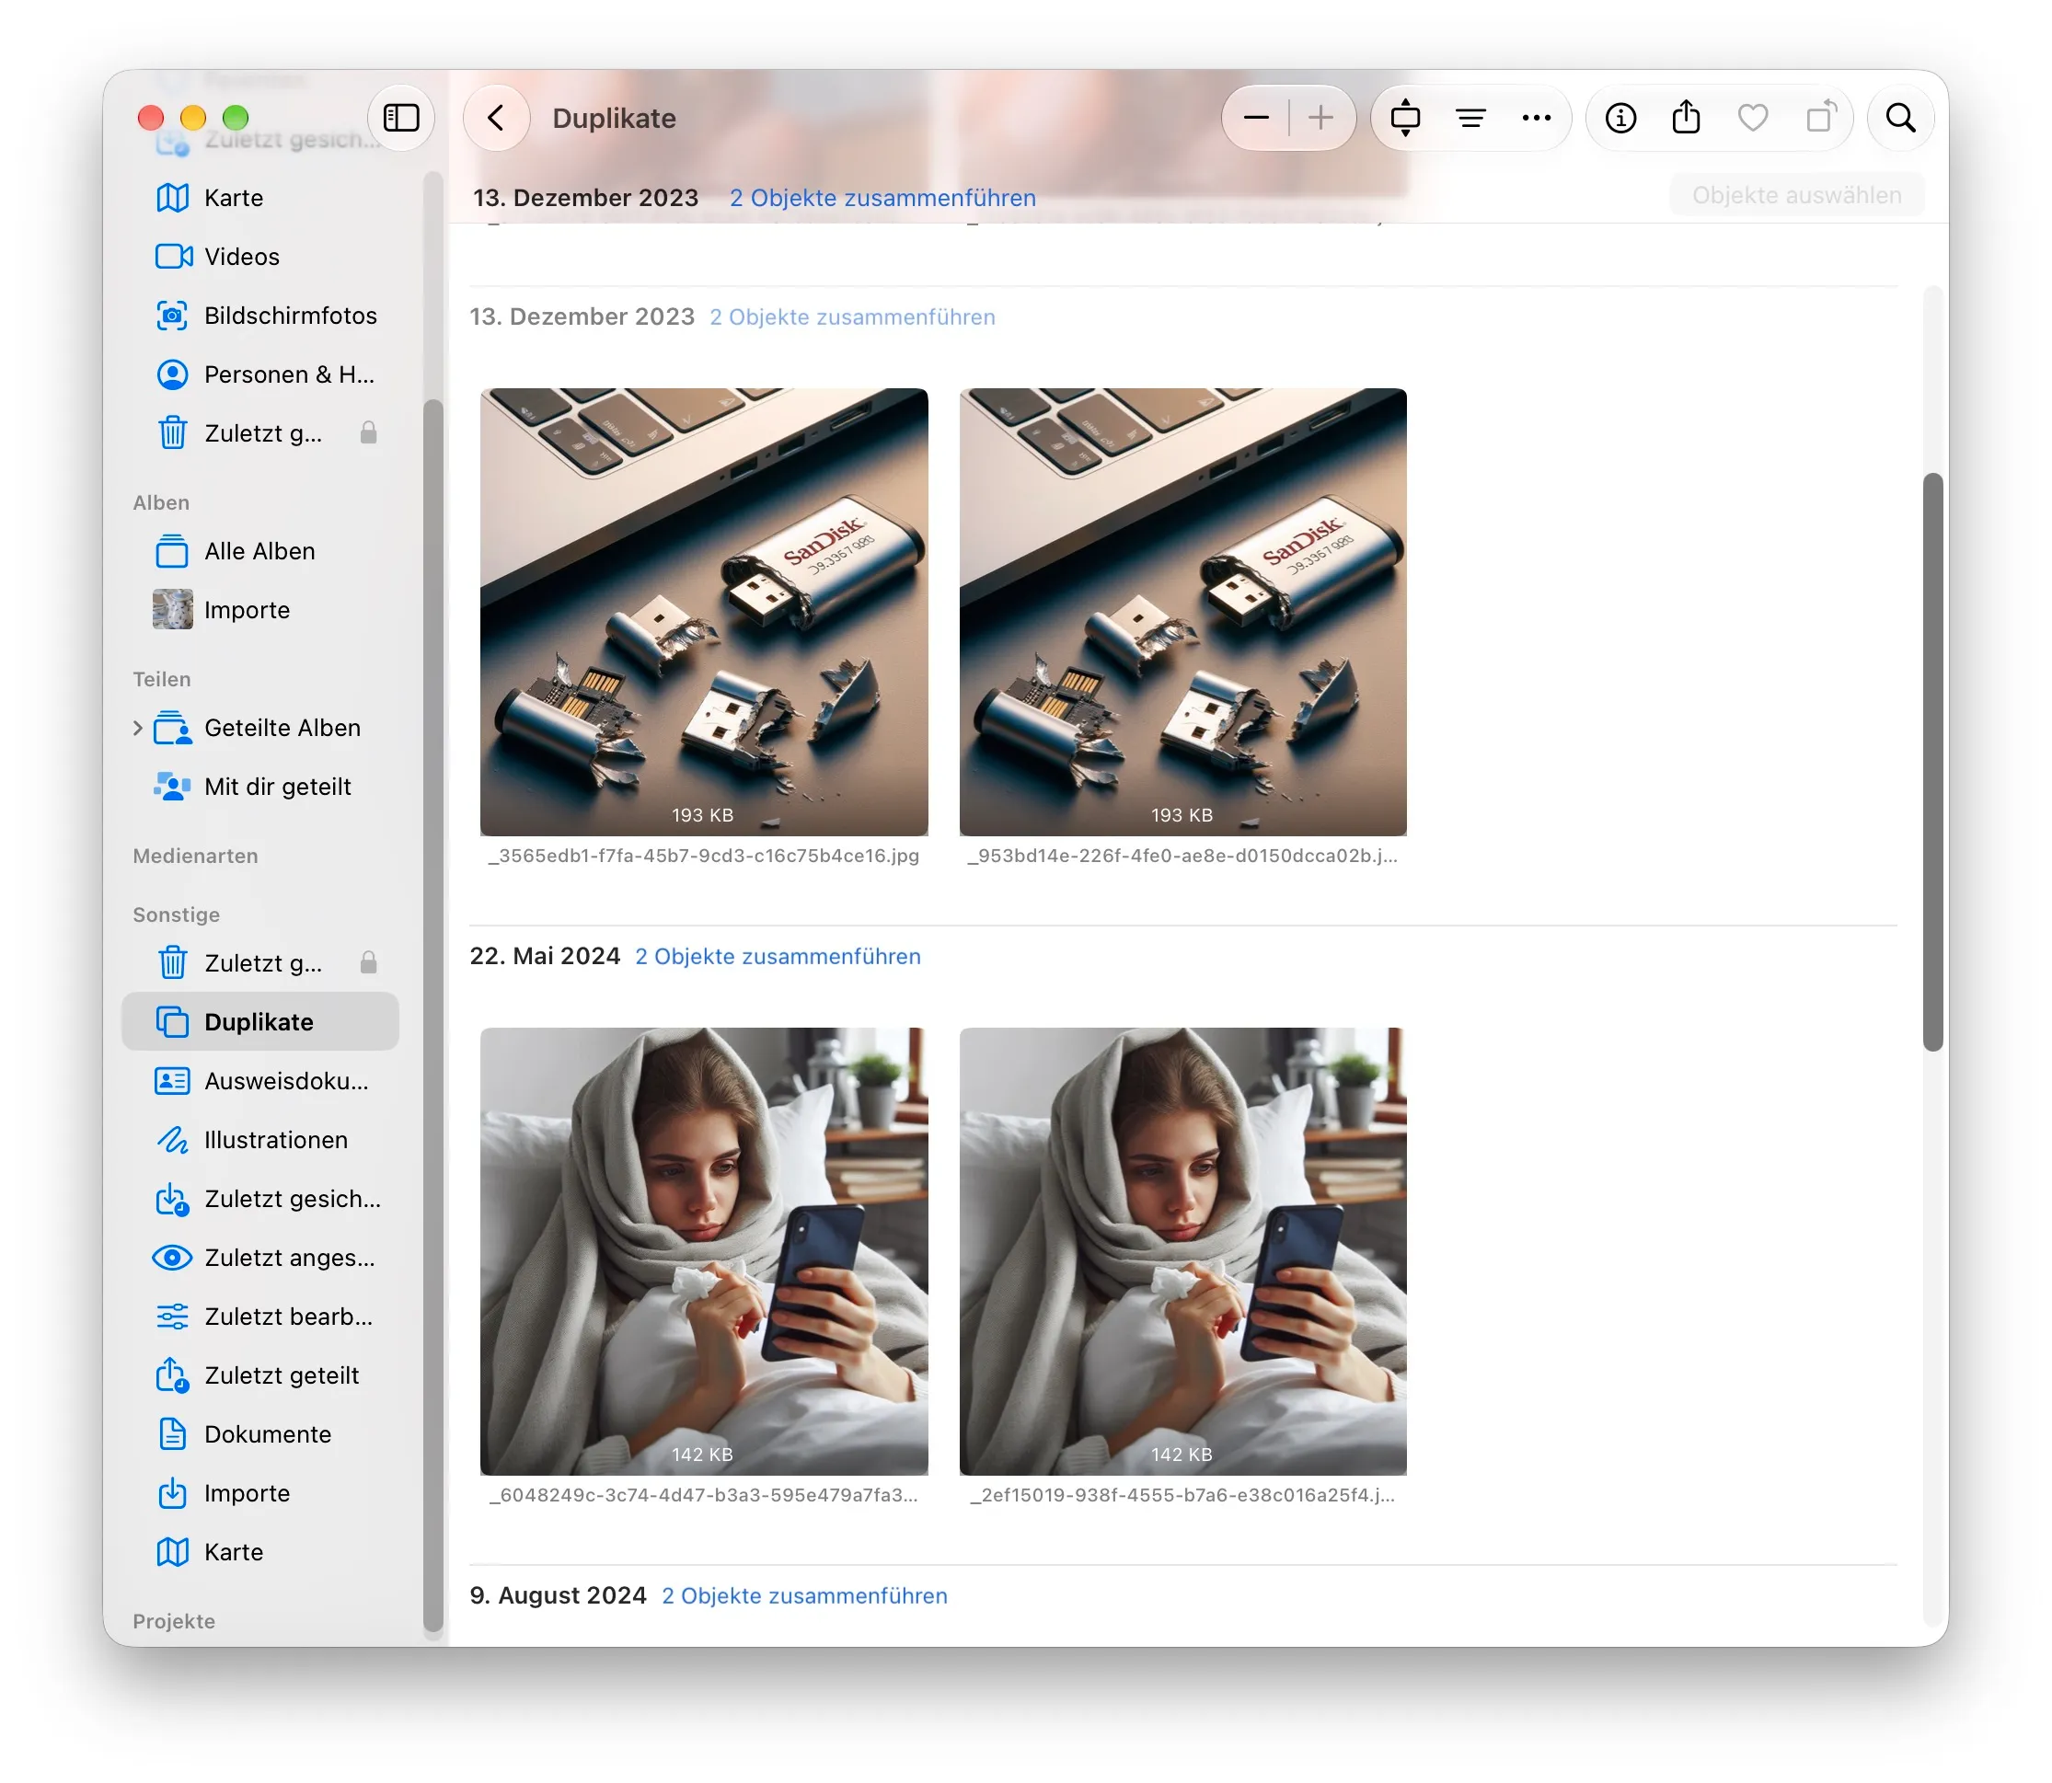Click the share icon in toolbar

(x=1686, y=119)
